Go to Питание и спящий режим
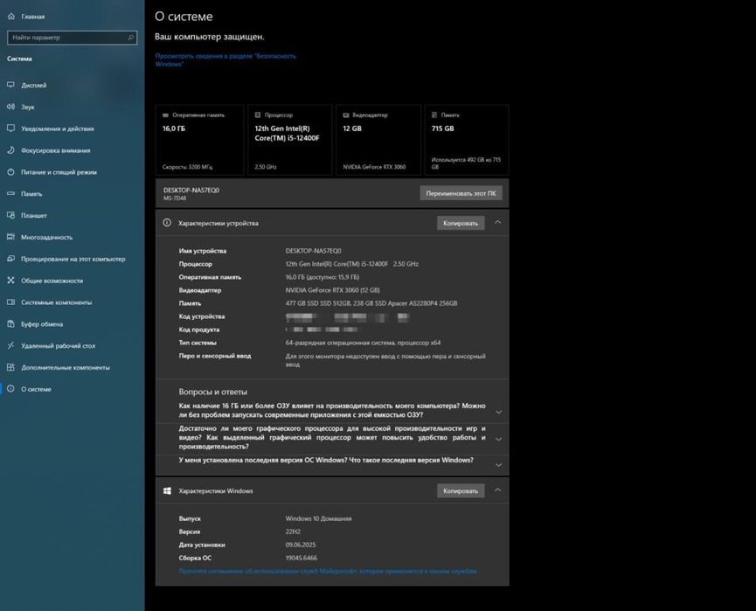Screen dimensions: 756x611 [x=72, y=171]
